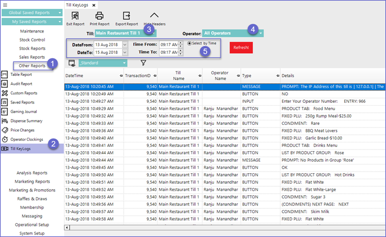Click the layout icon beside _Standard
386x237 pixels.
71,63
